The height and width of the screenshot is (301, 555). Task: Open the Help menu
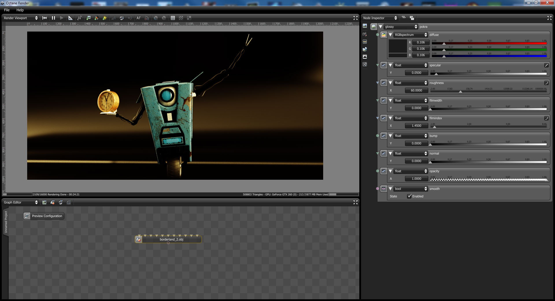click(20, 10)
